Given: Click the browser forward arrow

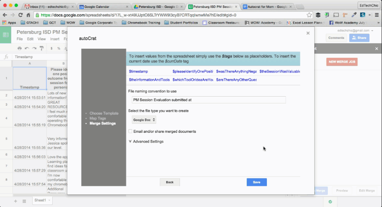Looking at the screenshot, I should [x=13, y=15].
